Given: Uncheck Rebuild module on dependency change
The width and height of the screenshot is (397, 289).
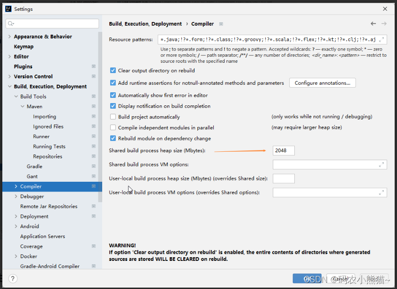Looking at the screenshot, I should (x=113, y=138).
